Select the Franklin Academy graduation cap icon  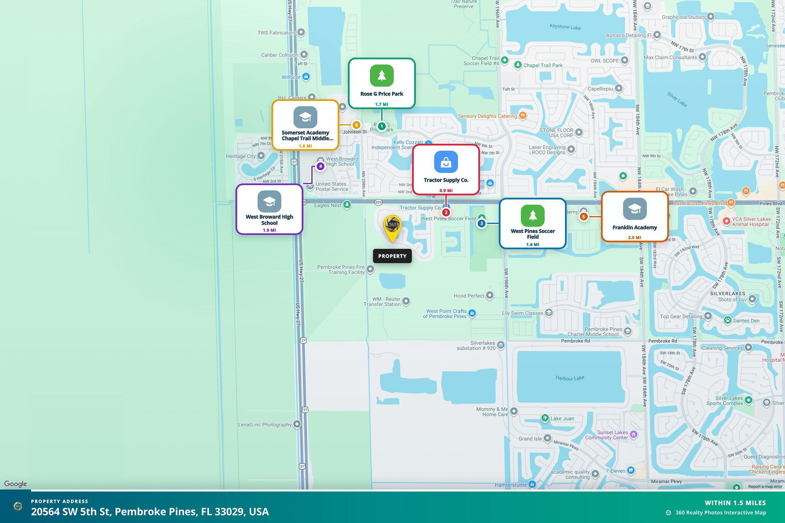[635, 209]
